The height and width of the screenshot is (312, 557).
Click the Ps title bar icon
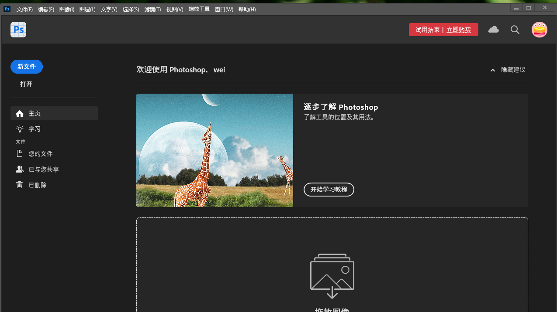point(7,9)
